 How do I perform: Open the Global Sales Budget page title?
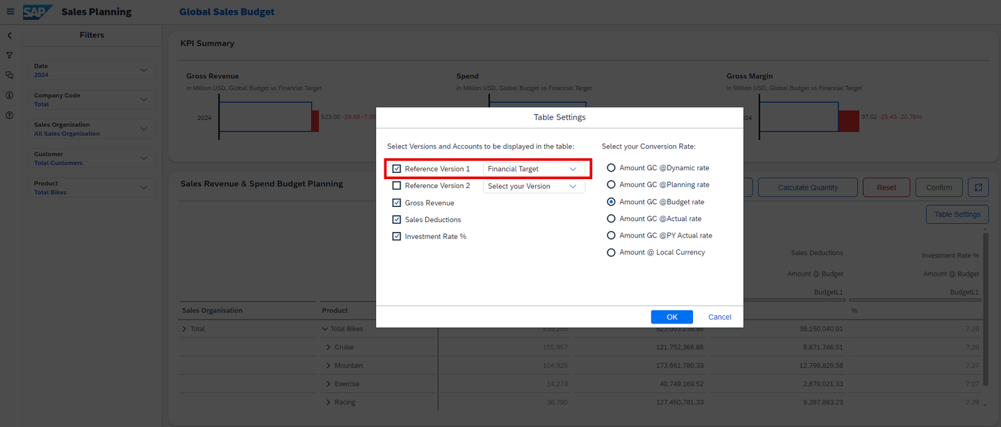pos(227,12)
